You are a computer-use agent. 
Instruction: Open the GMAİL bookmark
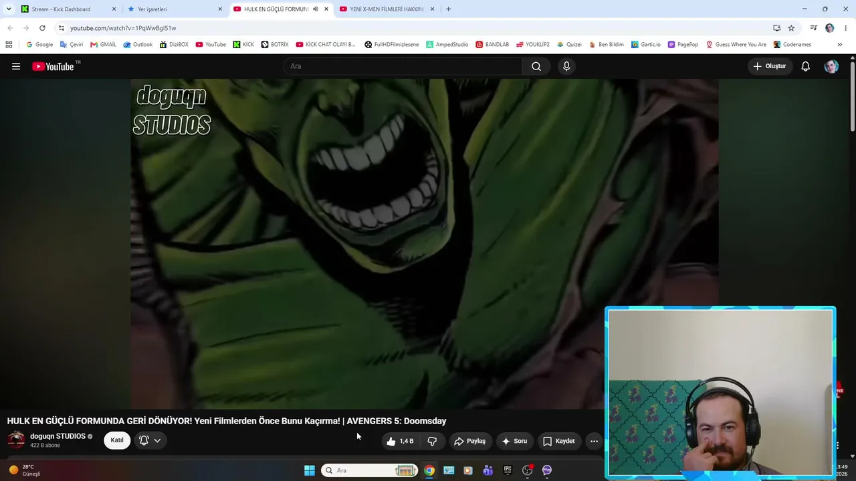pos(103,45)
